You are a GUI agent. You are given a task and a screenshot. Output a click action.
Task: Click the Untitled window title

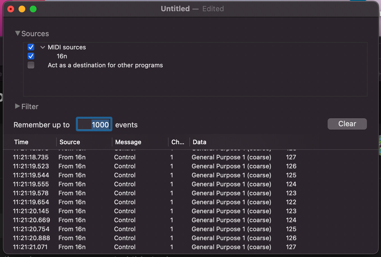(175, 9)
